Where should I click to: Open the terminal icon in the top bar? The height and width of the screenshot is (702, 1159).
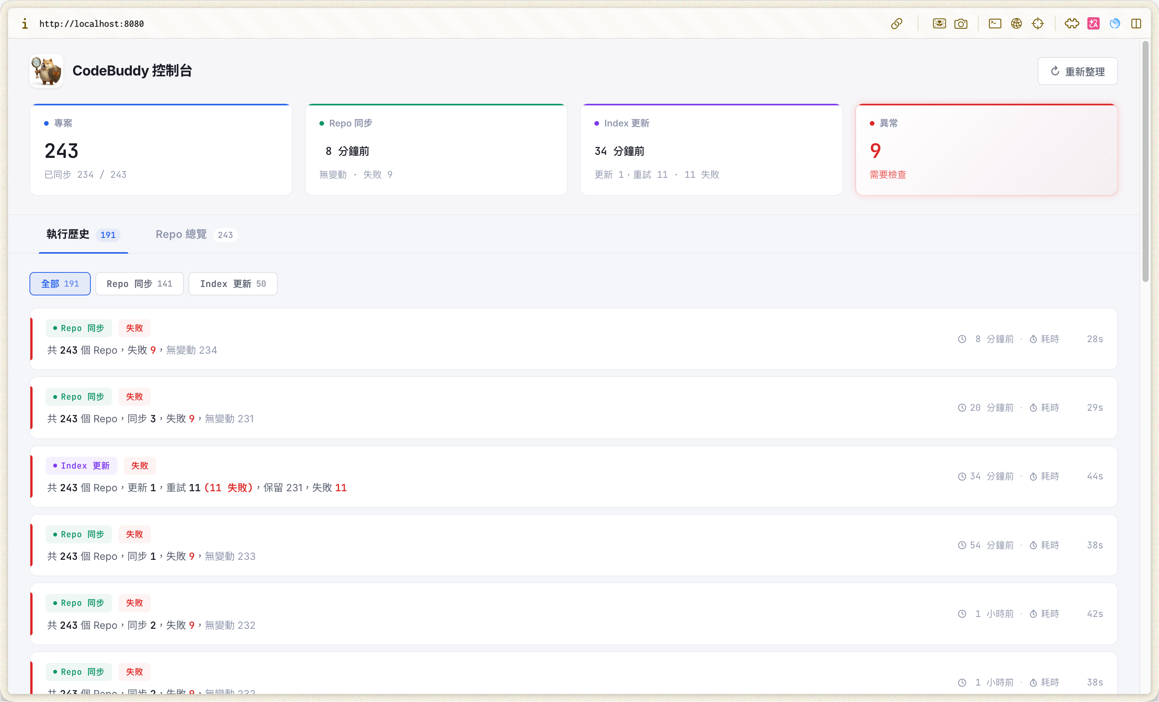[995, 23]
